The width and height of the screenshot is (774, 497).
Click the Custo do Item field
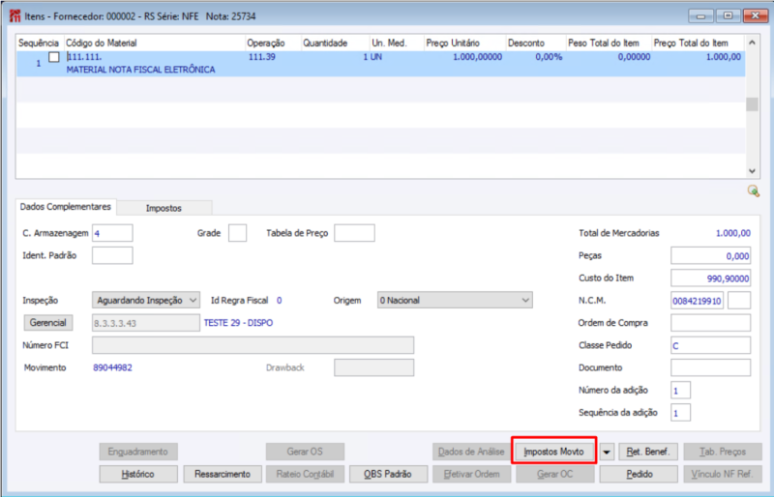pos(711,278)
